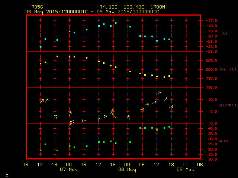Click the 08 May date label
The height and width of the screenshot is (178, 238).
click(127, 170)
